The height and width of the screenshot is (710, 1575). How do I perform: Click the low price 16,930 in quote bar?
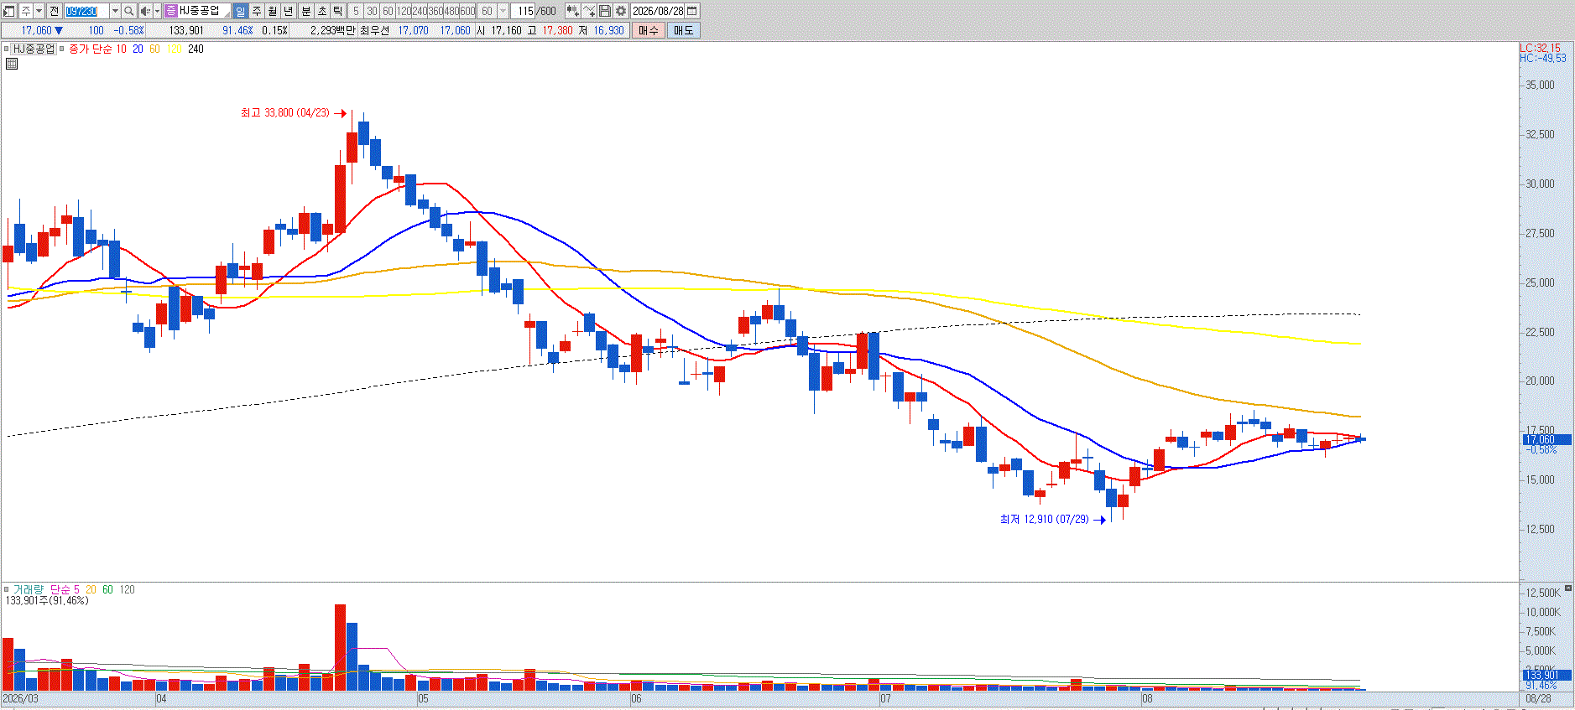(609, 30)
